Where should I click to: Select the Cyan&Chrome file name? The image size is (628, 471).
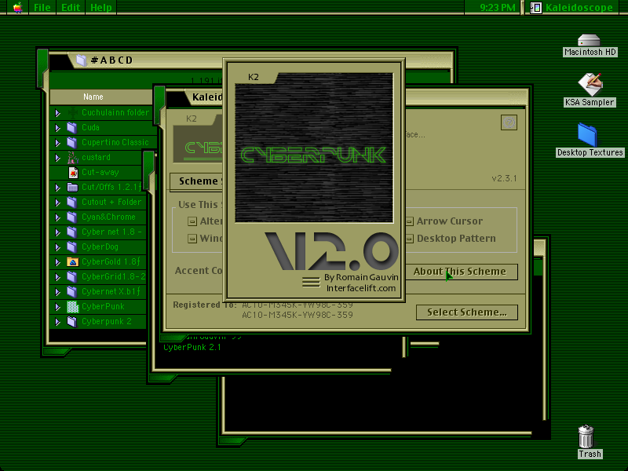click(108, 217)
